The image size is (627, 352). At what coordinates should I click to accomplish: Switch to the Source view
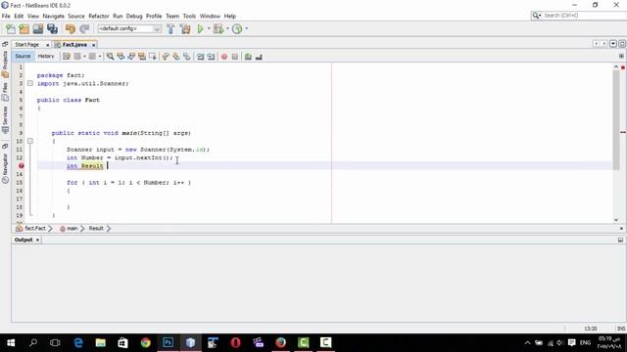pos(23,57)
